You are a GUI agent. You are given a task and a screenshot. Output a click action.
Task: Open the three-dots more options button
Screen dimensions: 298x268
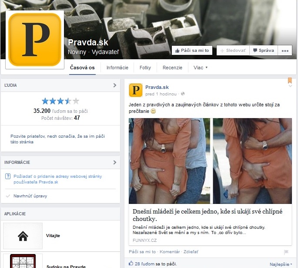click(x=285, y=51)
